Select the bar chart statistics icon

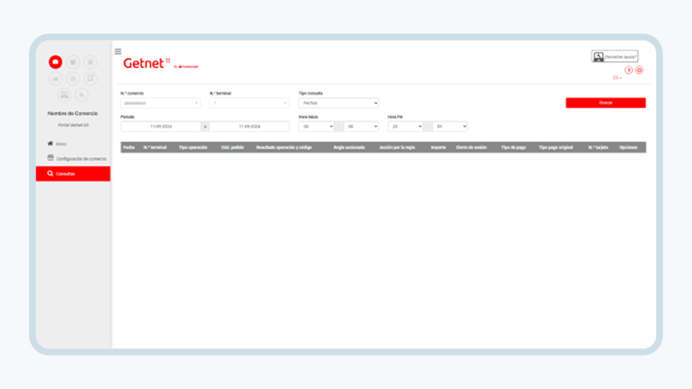coord(55,78)
